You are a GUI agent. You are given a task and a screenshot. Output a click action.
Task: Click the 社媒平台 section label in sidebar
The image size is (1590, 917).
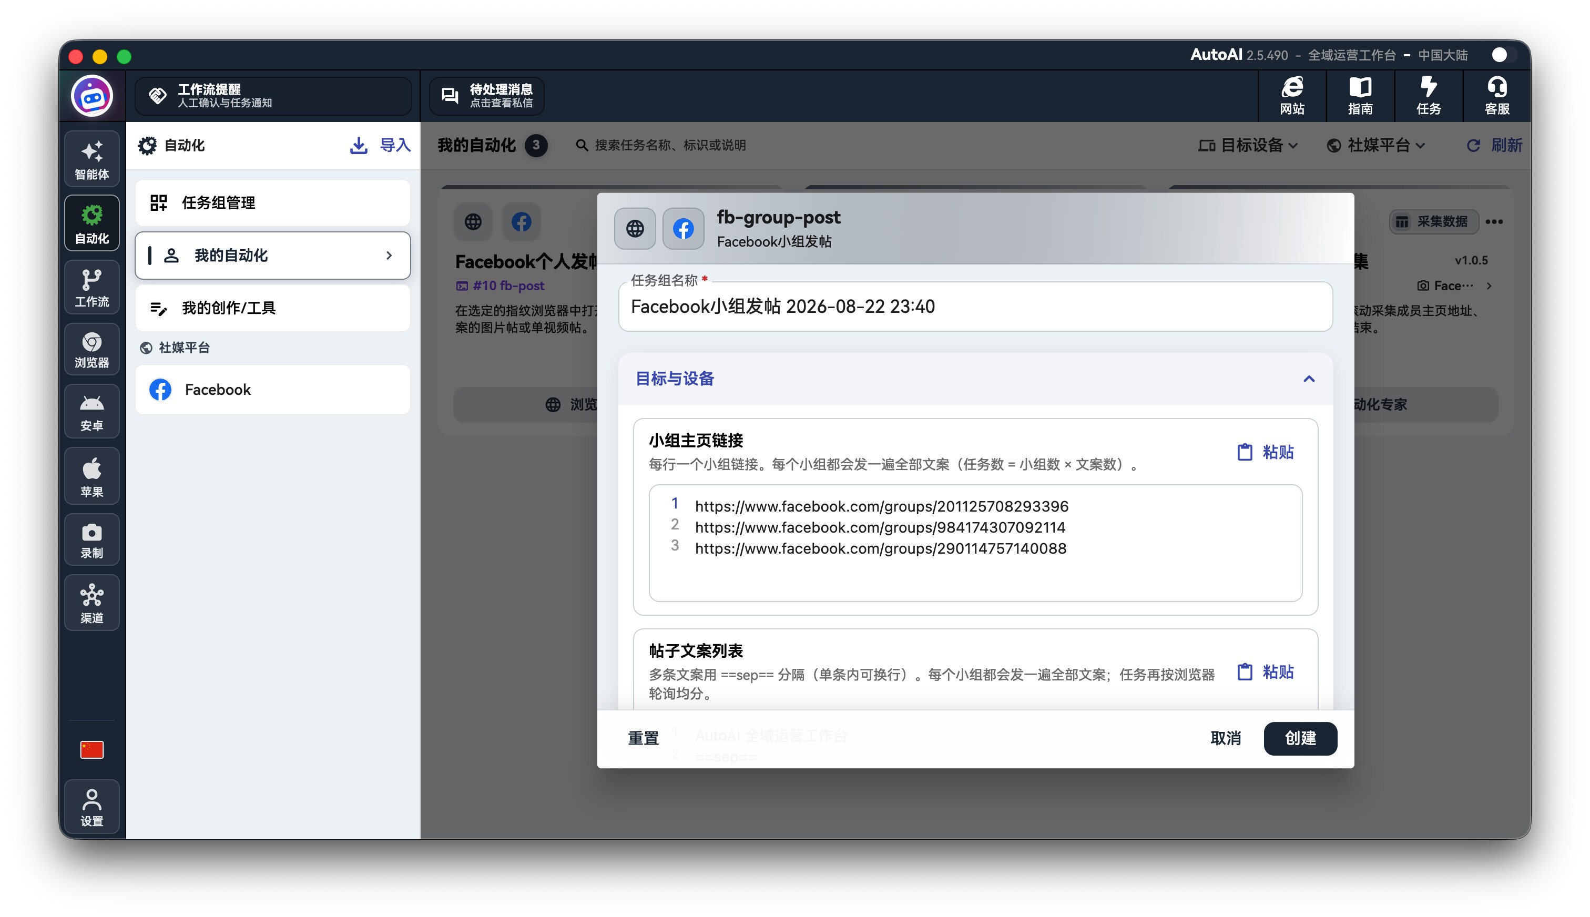tap(184, 348)
